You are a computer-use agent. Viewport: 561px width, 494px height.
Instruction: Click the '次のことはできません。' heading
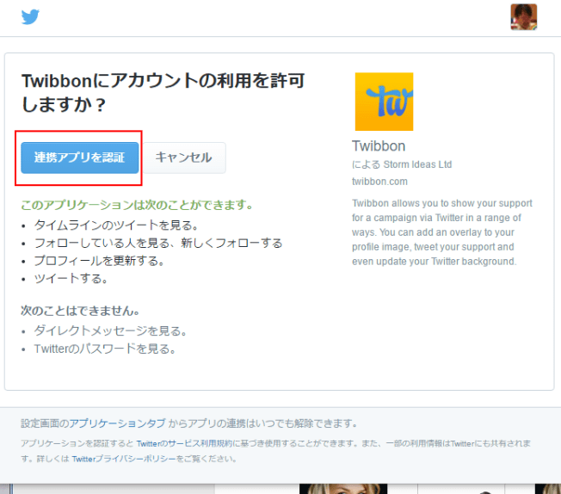pos(80,311)
